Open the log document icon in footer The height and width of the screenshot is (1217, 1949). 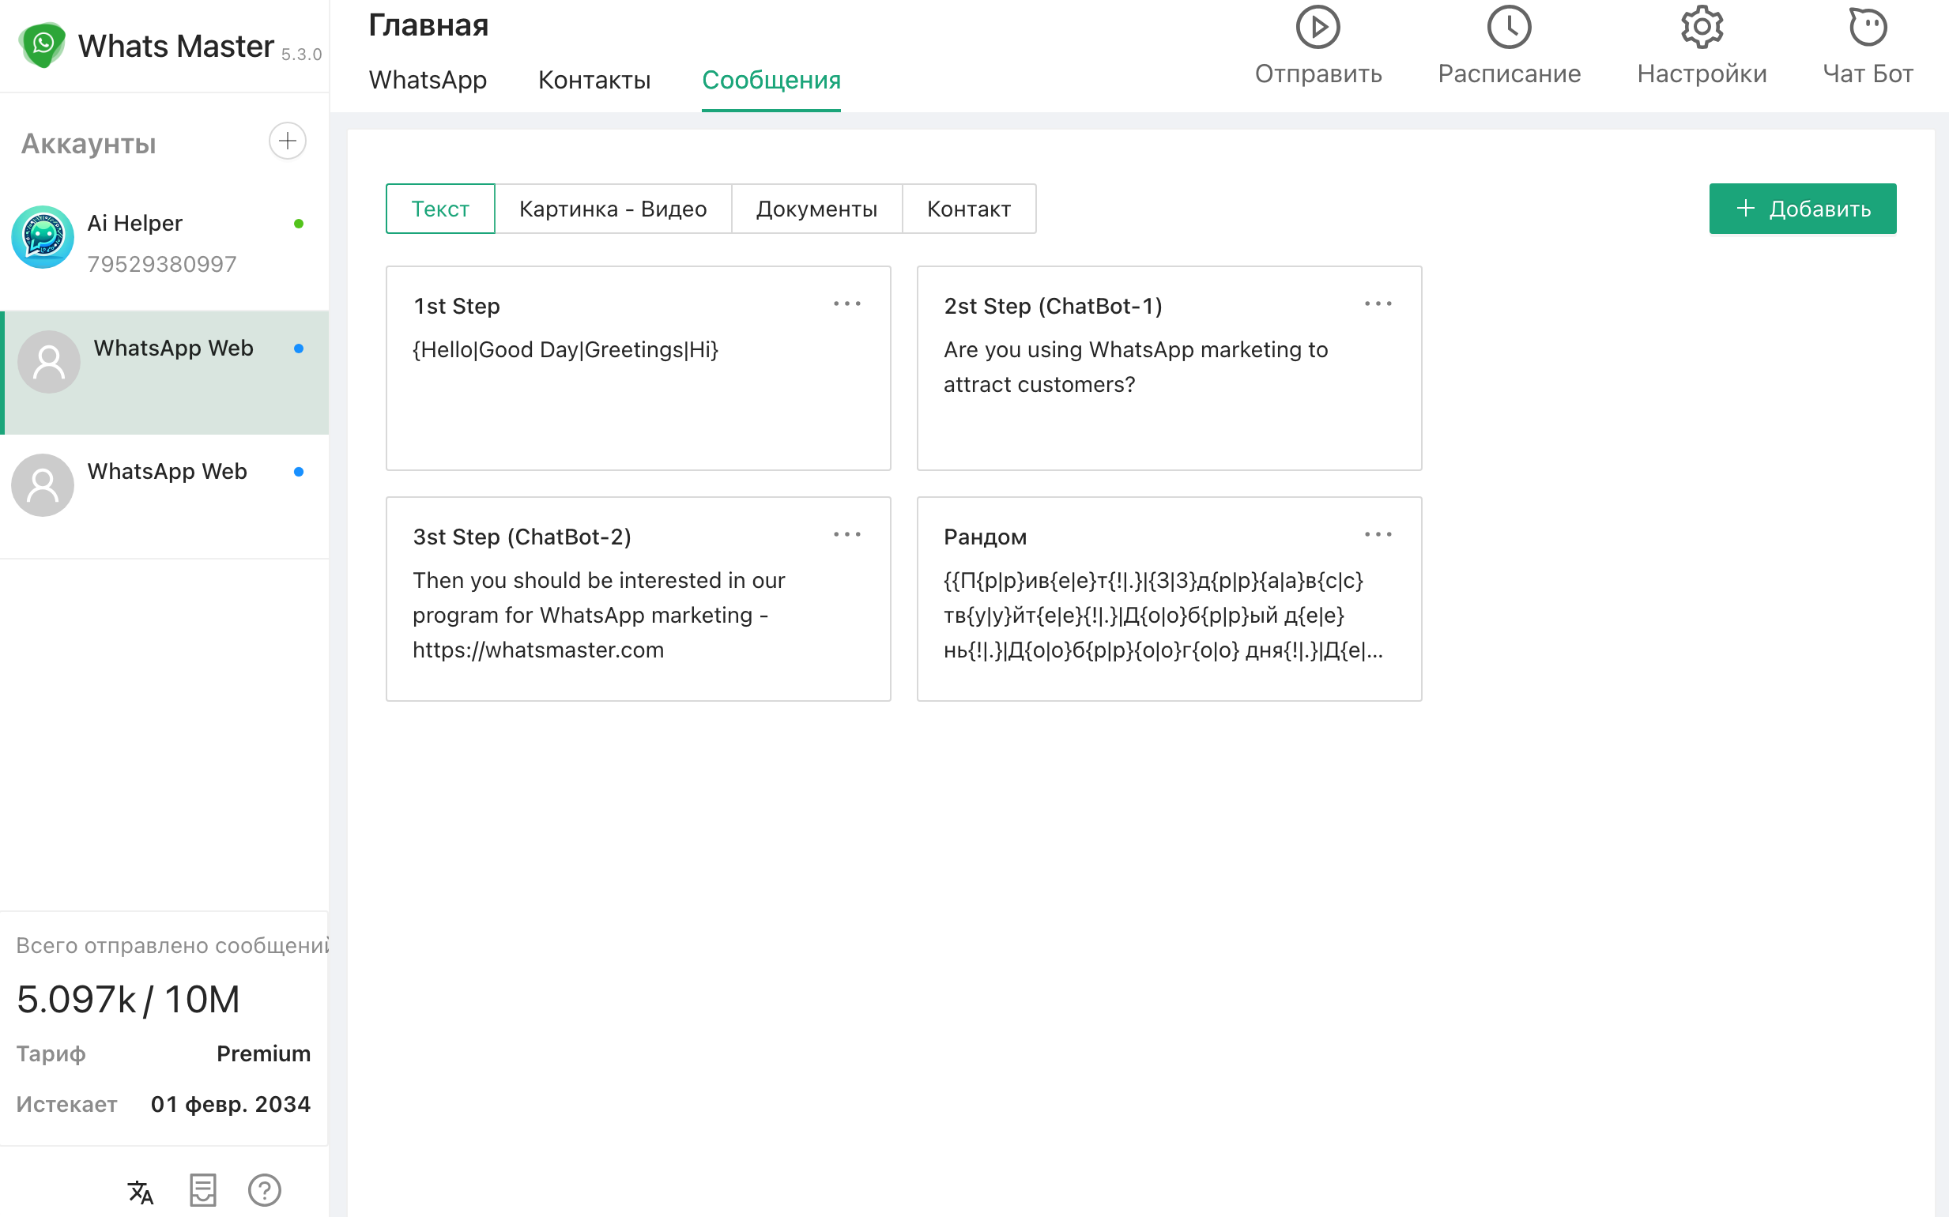(203, 1189)
